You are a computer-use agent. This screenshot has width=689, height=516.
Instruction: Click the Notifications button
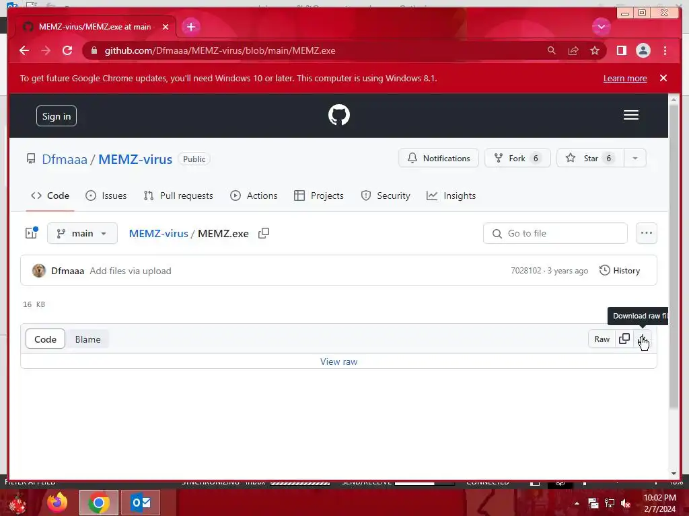click(x=439, y=158)
